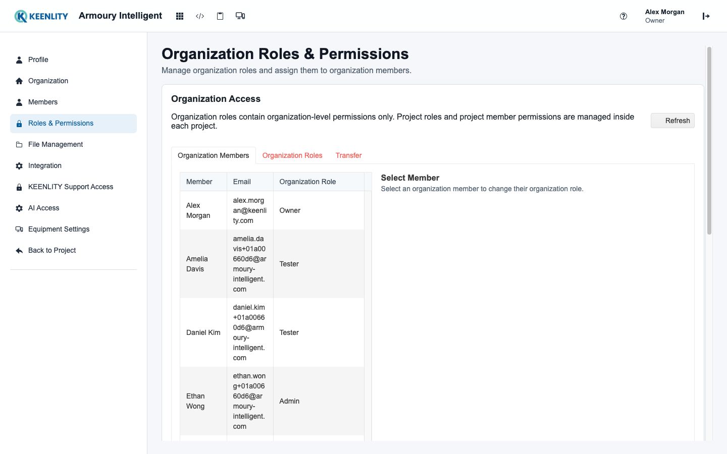Viewport: 727px width, 454px height.
Task: Switch to the Organization Roles tab
Action: tap(292, 155)
